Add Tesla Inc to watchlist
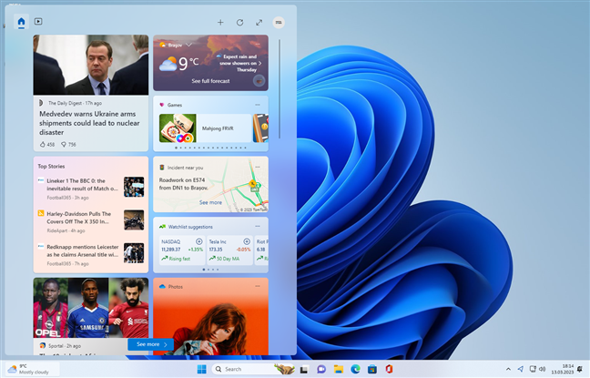Viewport: 590px width, 378px height. coord(247,241)
